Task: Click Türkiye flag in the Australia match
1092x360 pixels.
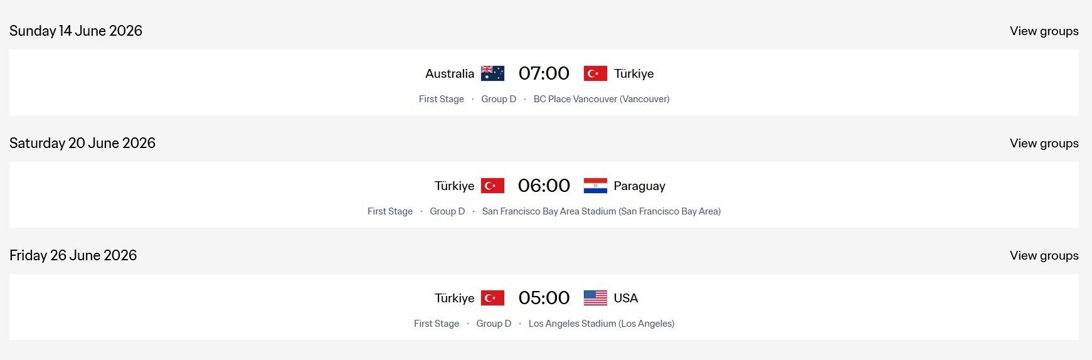Action: coord(595,73)
